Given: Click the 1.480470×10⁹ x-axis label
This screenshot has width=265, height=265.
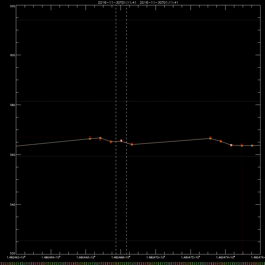Looking at the screenshot, I should pyautogui.click(x=156, y=257).
